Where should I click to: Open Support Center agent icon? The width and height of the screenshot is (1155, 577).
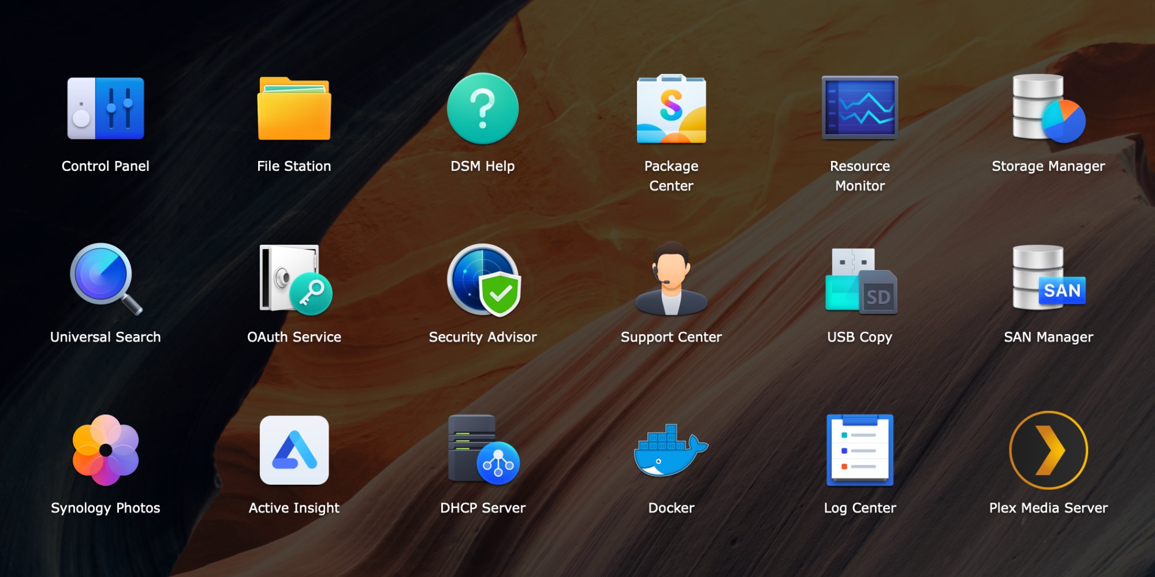click(x=671, y=279)
